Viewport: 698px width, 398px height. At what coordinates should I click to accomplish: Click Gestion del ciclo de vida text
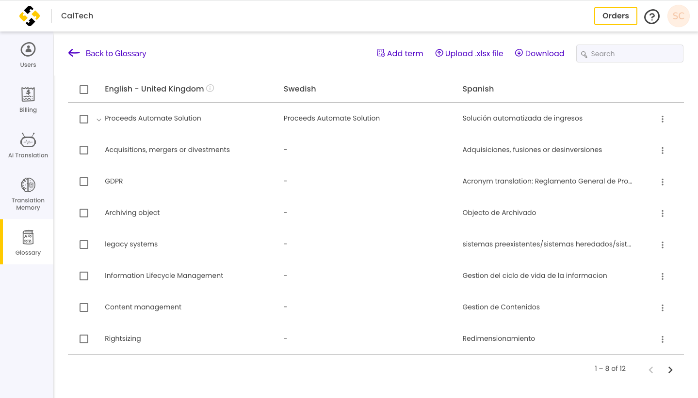click(535, 276)
